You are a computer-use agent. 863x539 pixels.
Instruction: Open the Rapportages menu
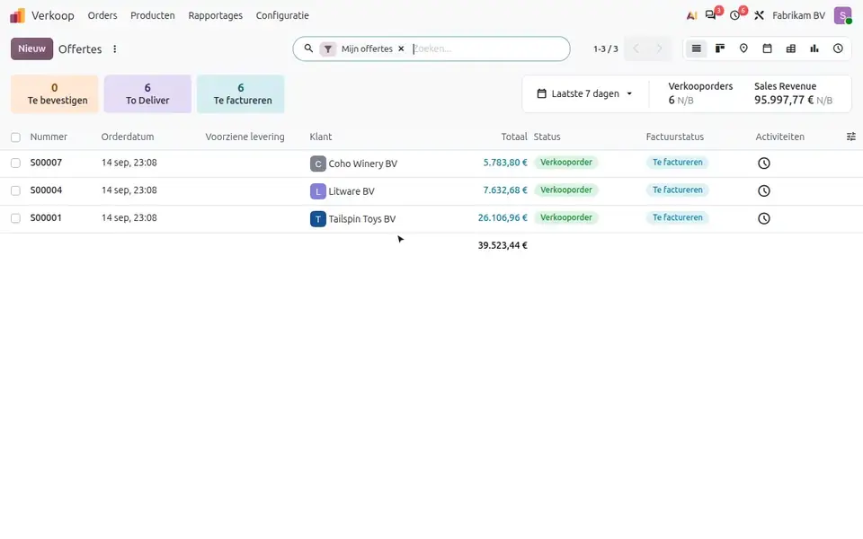coord(215,15)
